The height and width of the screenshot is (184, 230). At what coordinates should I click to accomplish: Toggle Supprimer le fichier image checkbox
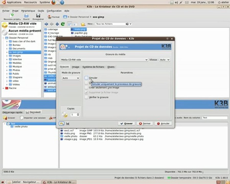pos(86,93)
